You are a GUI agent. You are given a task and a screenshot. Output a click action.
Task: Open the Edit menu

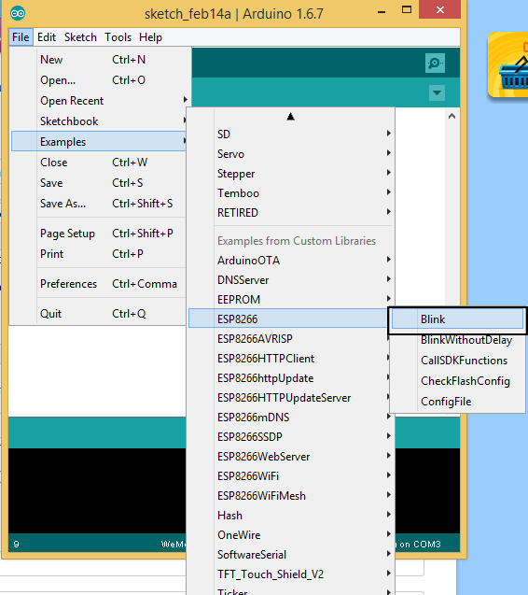47,37
